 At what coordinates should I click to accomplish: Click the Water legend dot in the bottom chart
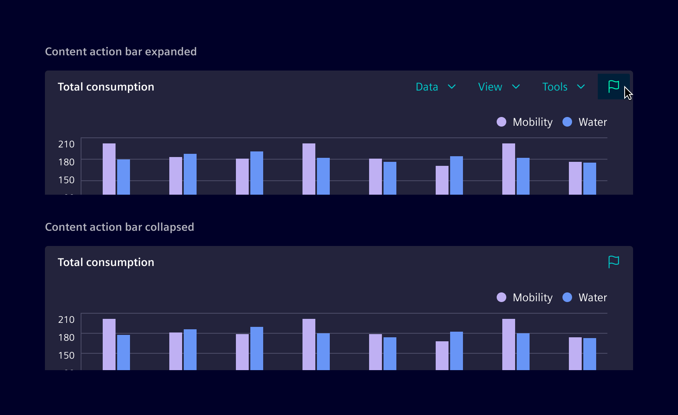(567, 297)
